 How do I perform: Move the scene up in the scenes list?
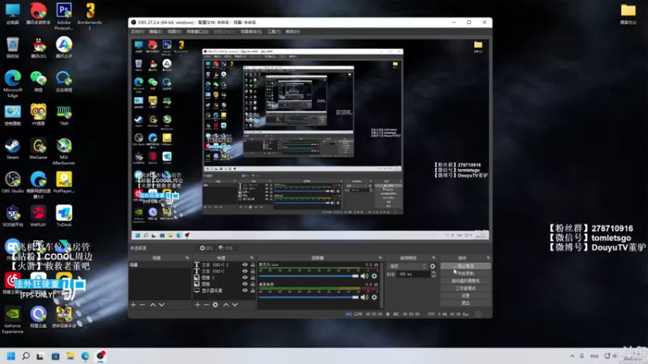click(x=152, y=305)
